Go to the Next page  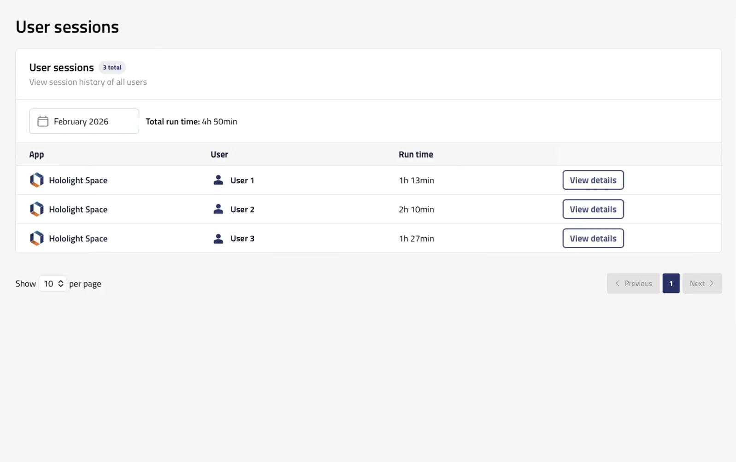tap(701, 283)
